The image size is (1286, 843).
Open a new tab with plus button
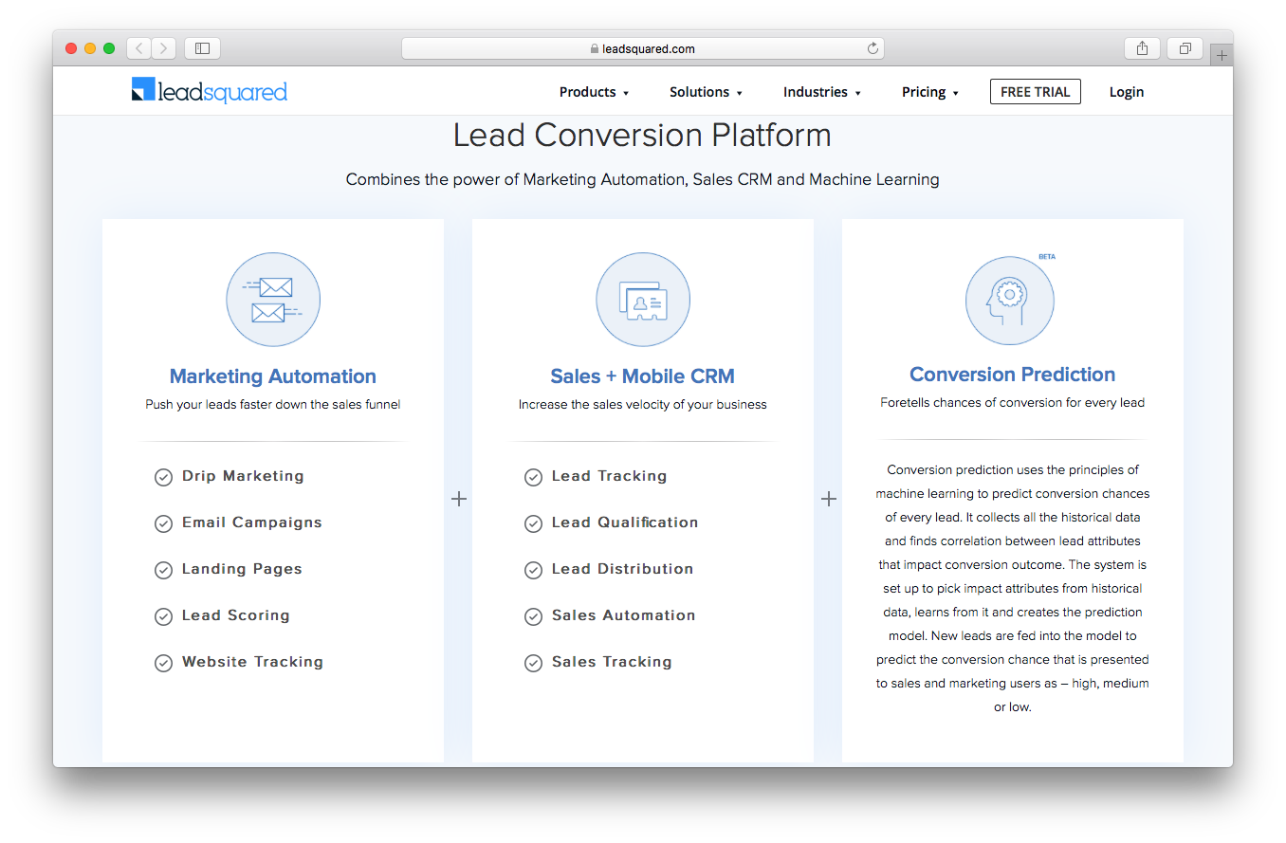[x=1222, y=55]
